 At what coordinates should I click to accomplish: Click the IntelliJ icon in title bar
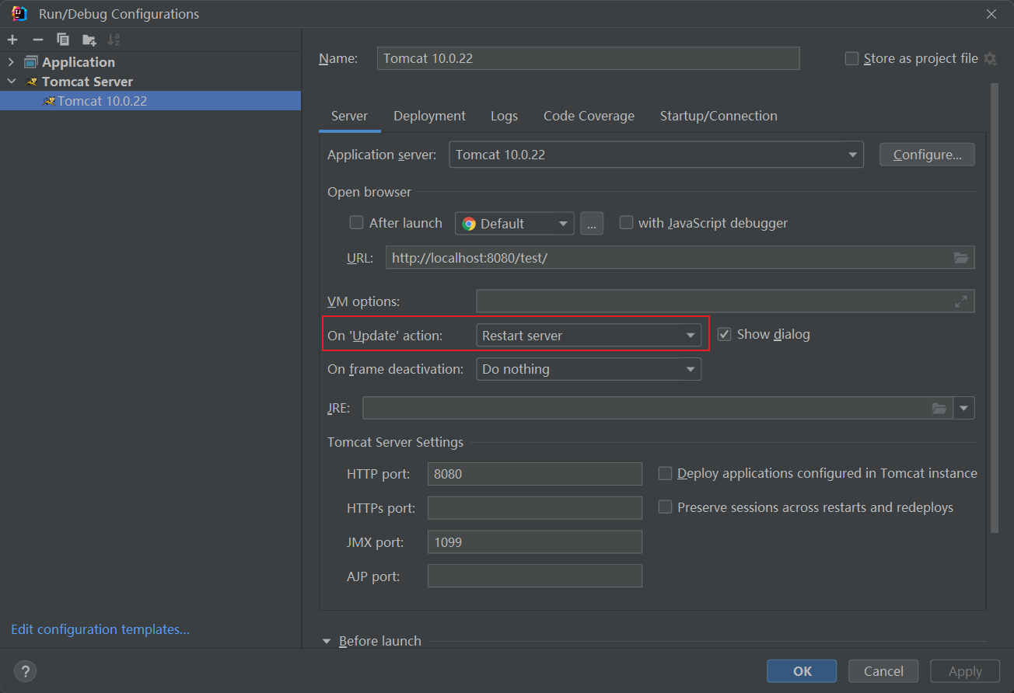[19, 14]
